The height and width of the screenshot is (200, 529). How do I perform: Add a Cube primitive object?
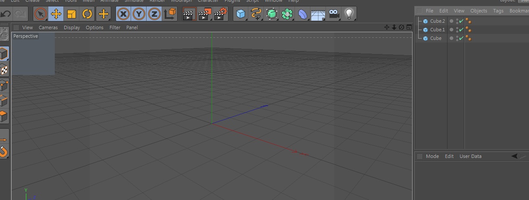[241, 14]
